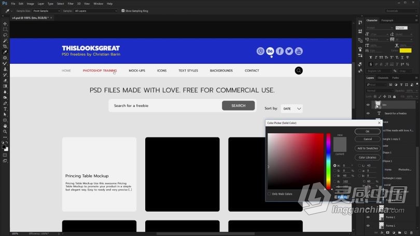Image resolution: width=420 pixels, height=236 pixels.
Task: Hide the bottom 'Forma 1' layer
Action: (368, 226)
